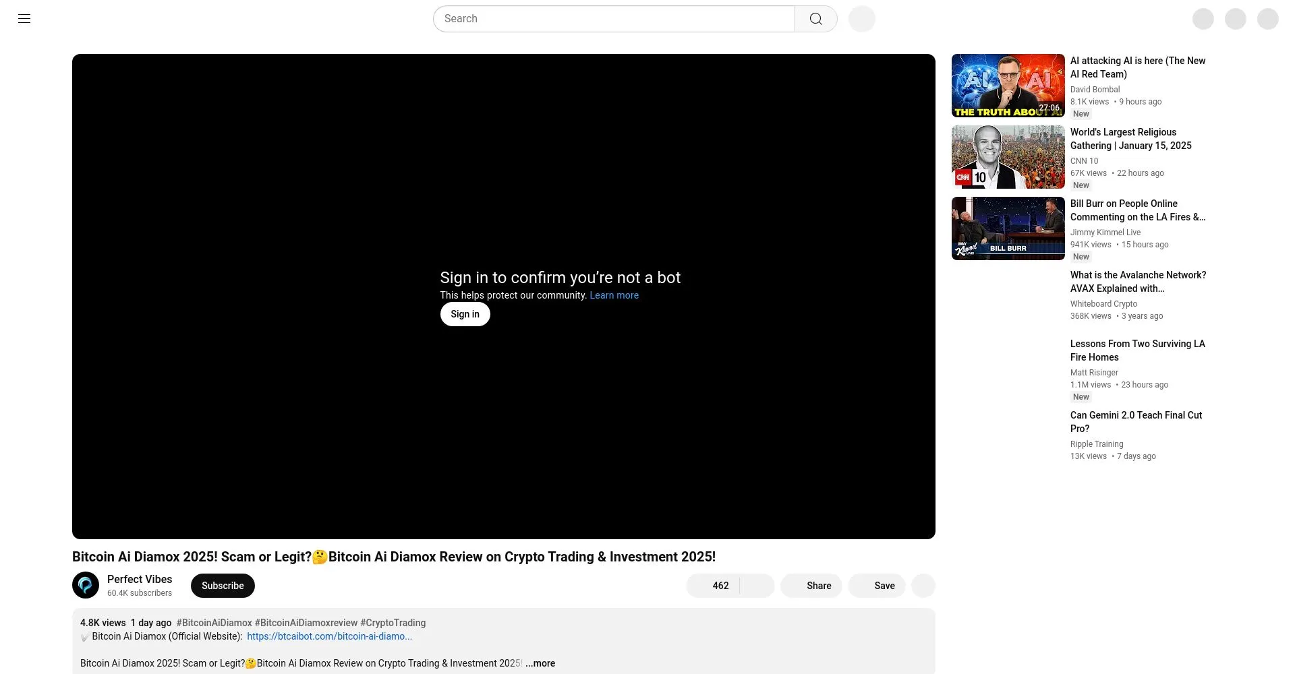The height and width of the screenshot is (674, 1295).
Task: Open AI attacking AI video thumbnail
Action: (x=1008, y=86)
